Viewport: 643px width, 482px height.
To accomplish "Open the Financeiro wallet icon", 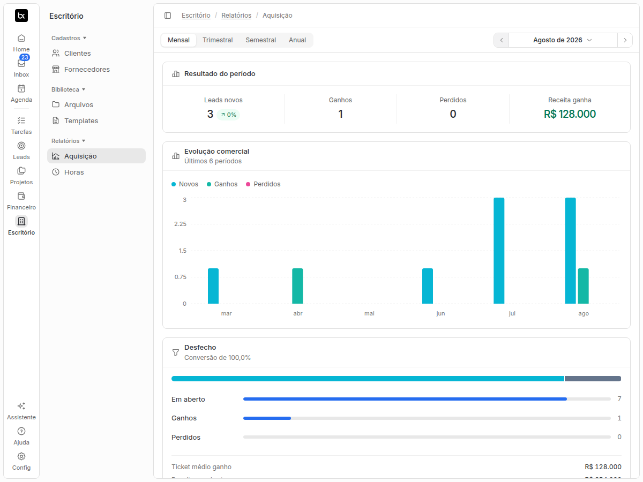I will point(21,196).
